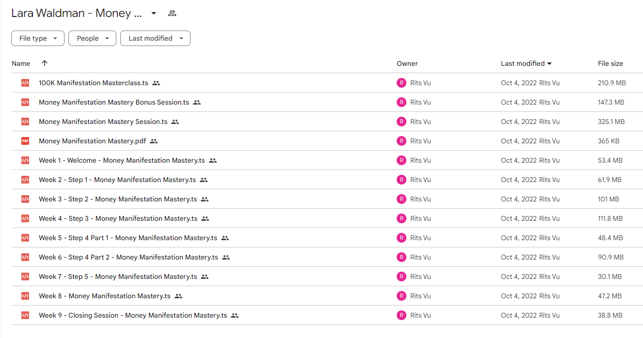Click modified date in Week 6 - Step 4 Part 2 row

tap(519, 257)
